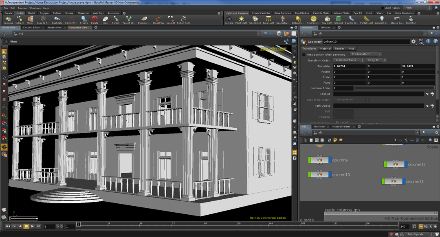
Task: Click the end frame 240 field
Action: click(404, 226)
